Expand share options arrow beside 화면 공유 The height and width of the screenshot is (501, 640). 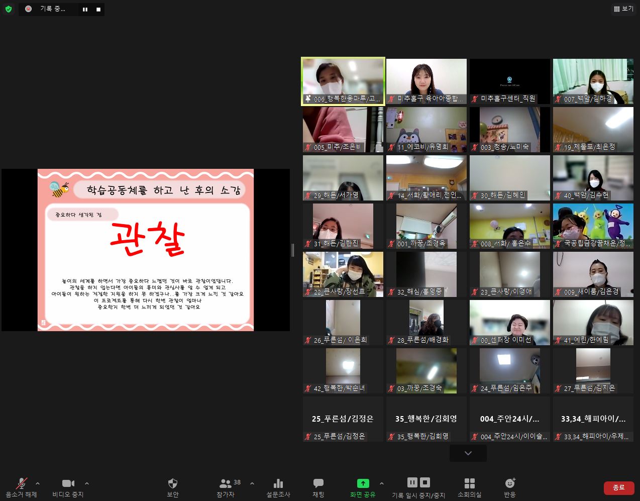382,483
